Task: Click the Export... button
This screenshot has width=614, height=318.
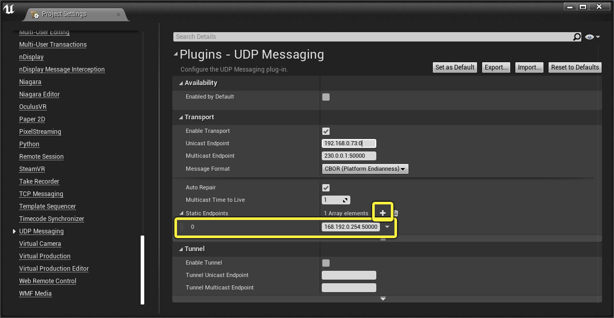Action: [496, 67]
